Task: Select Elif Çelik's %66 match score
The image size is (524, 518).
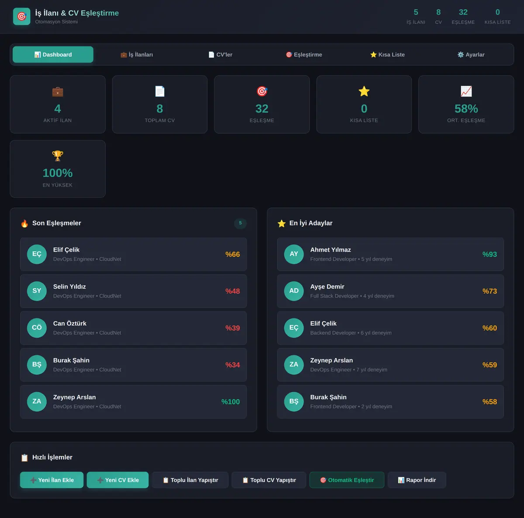Action: 233,254
